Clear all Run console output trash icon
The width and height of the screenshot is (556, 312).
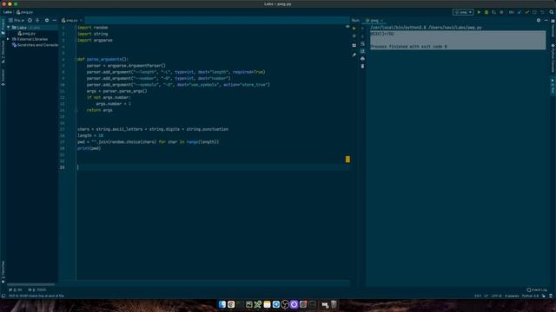pos(362,66)
